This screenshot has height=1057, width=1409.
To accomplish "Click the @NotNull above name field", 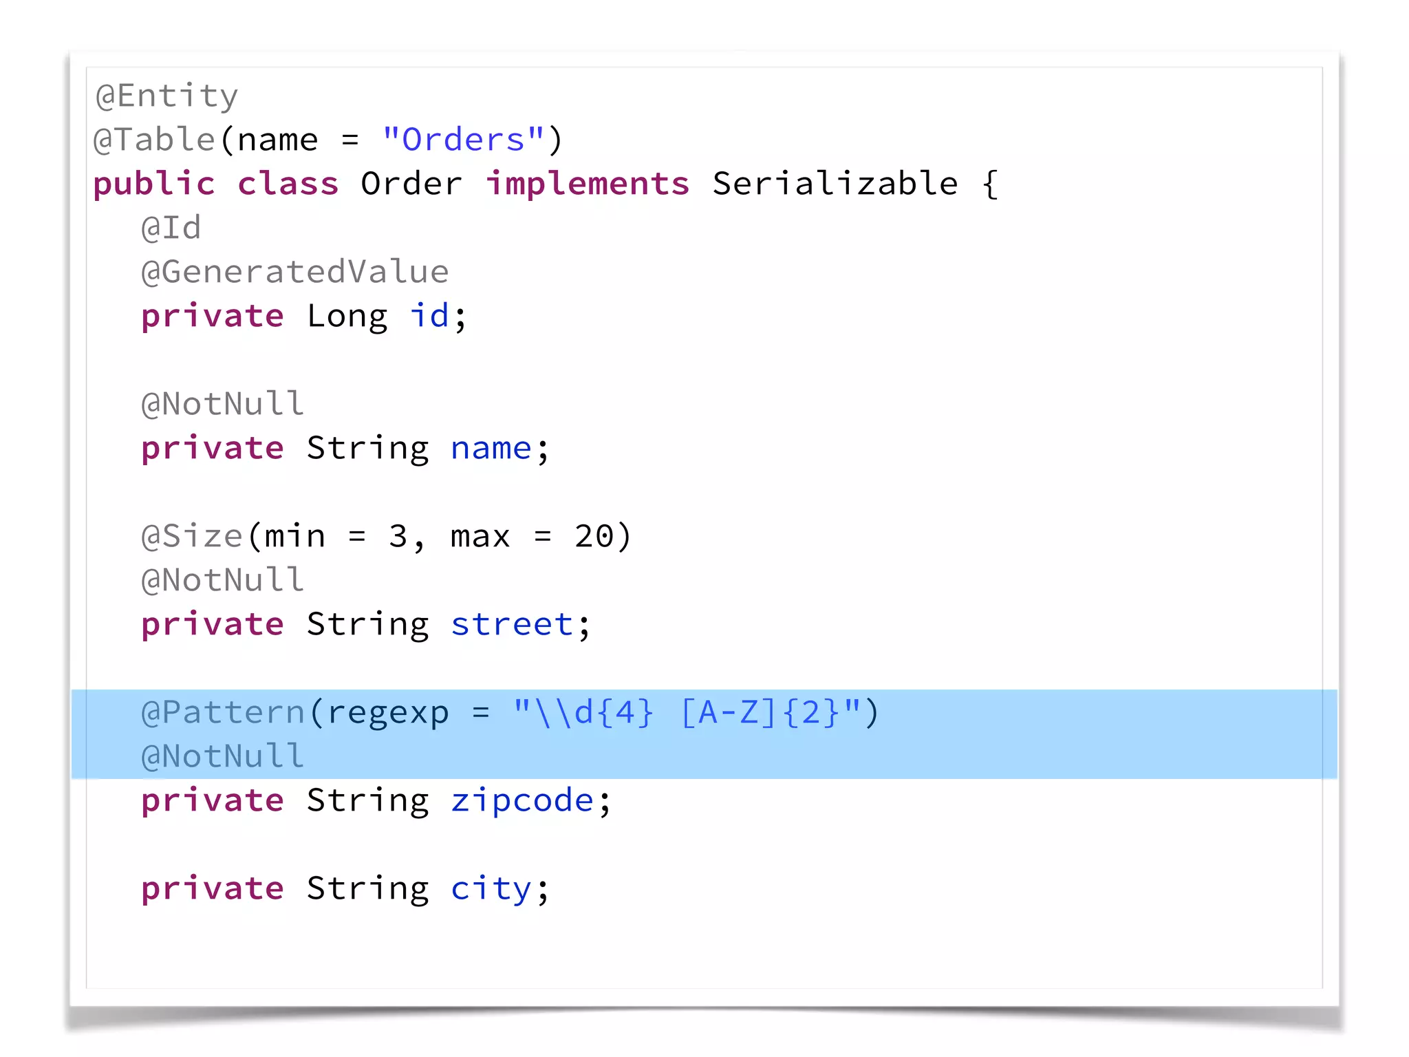I will 222,404.
